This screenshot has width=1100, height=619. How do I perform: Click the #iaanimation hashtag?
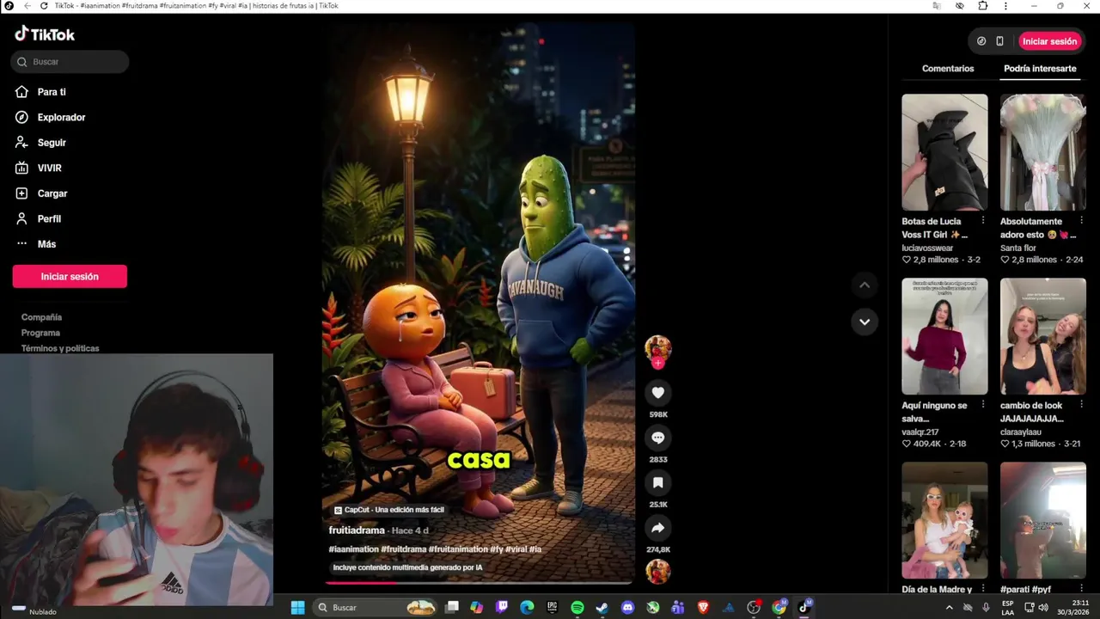(353, 549)
